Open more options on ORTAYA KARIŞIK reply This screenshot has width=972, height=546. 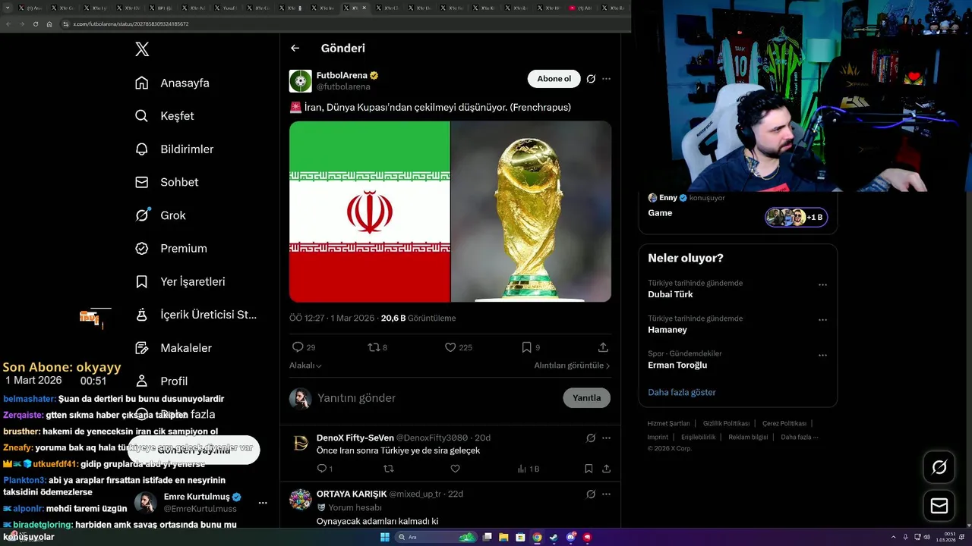606,494
